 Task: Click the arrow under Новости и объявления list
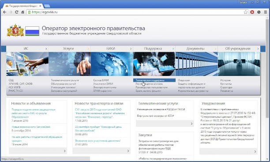tap(64, 151)
